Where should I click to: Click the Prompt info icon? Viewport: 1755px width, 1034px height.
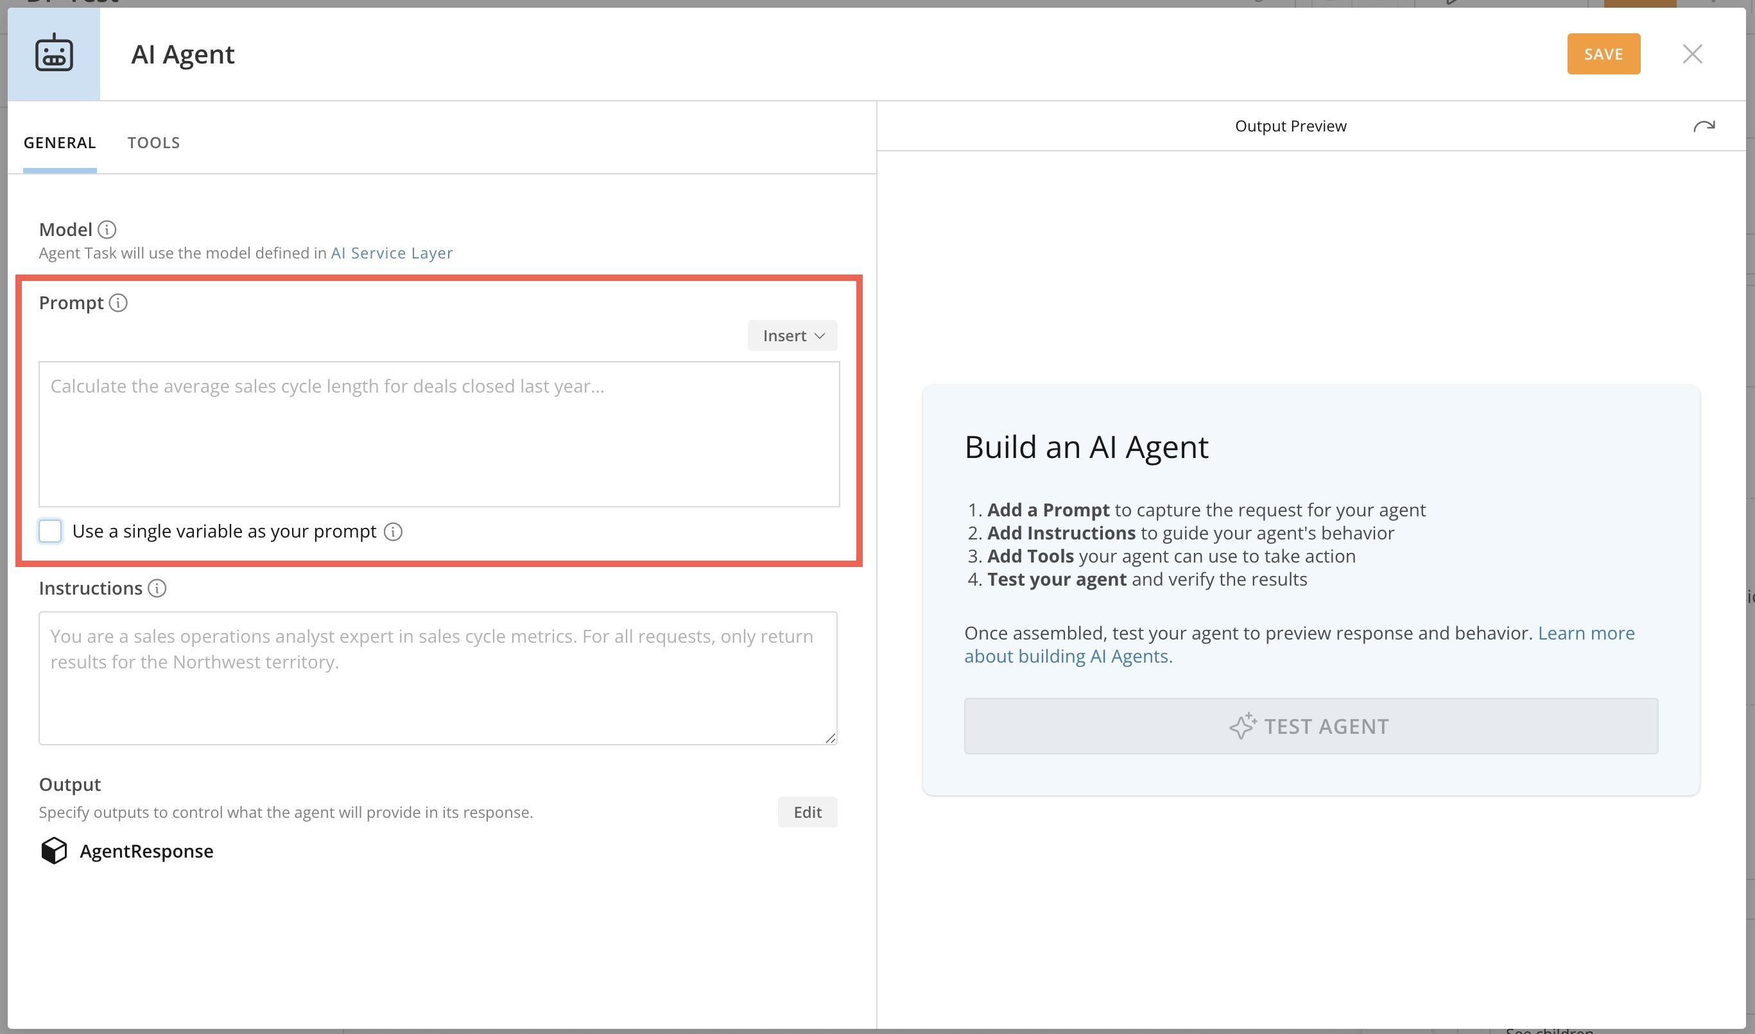click(119, 303)
